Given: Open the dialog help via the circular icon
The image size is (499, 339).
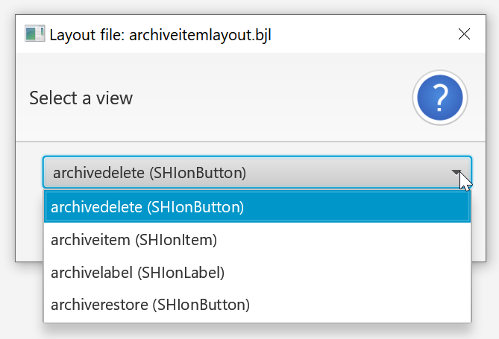Looking at the screenshot, I should point(440,98).
